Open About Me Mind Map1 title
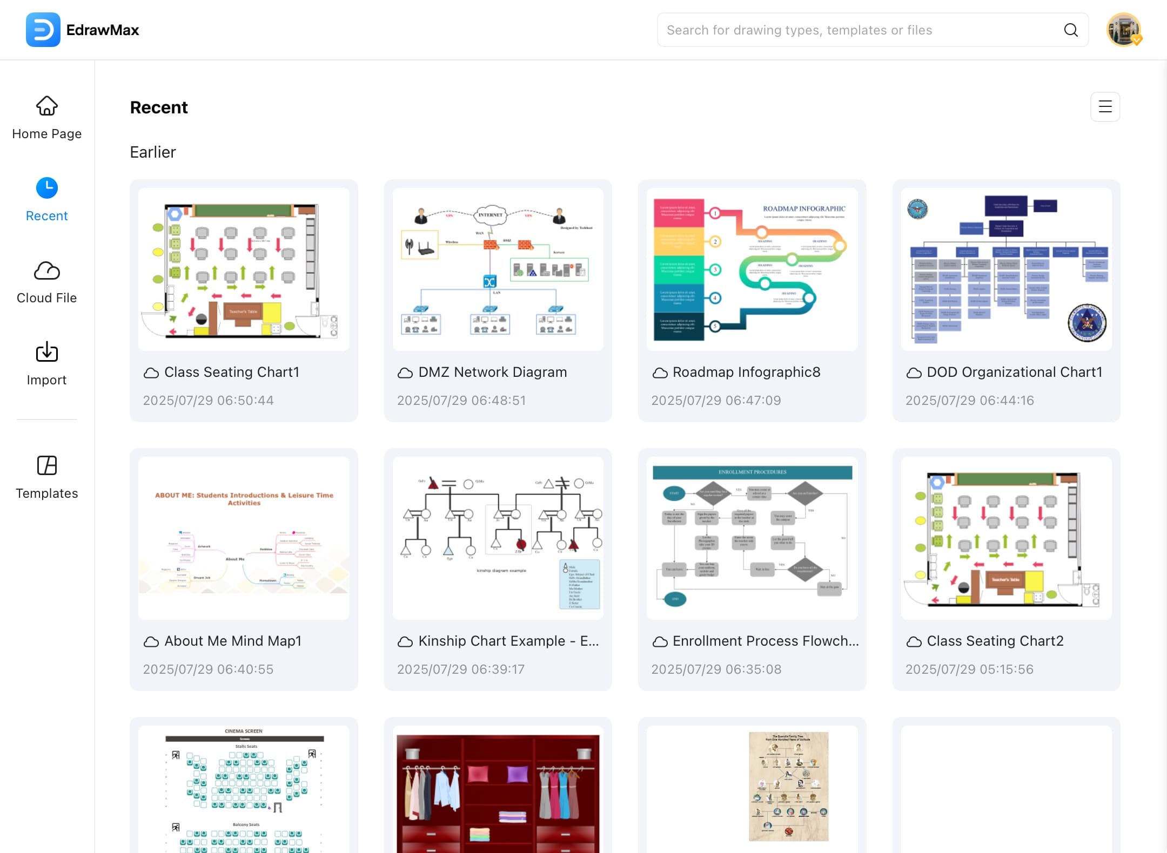Screen dimensions: 1167x853 coord(232,641)
